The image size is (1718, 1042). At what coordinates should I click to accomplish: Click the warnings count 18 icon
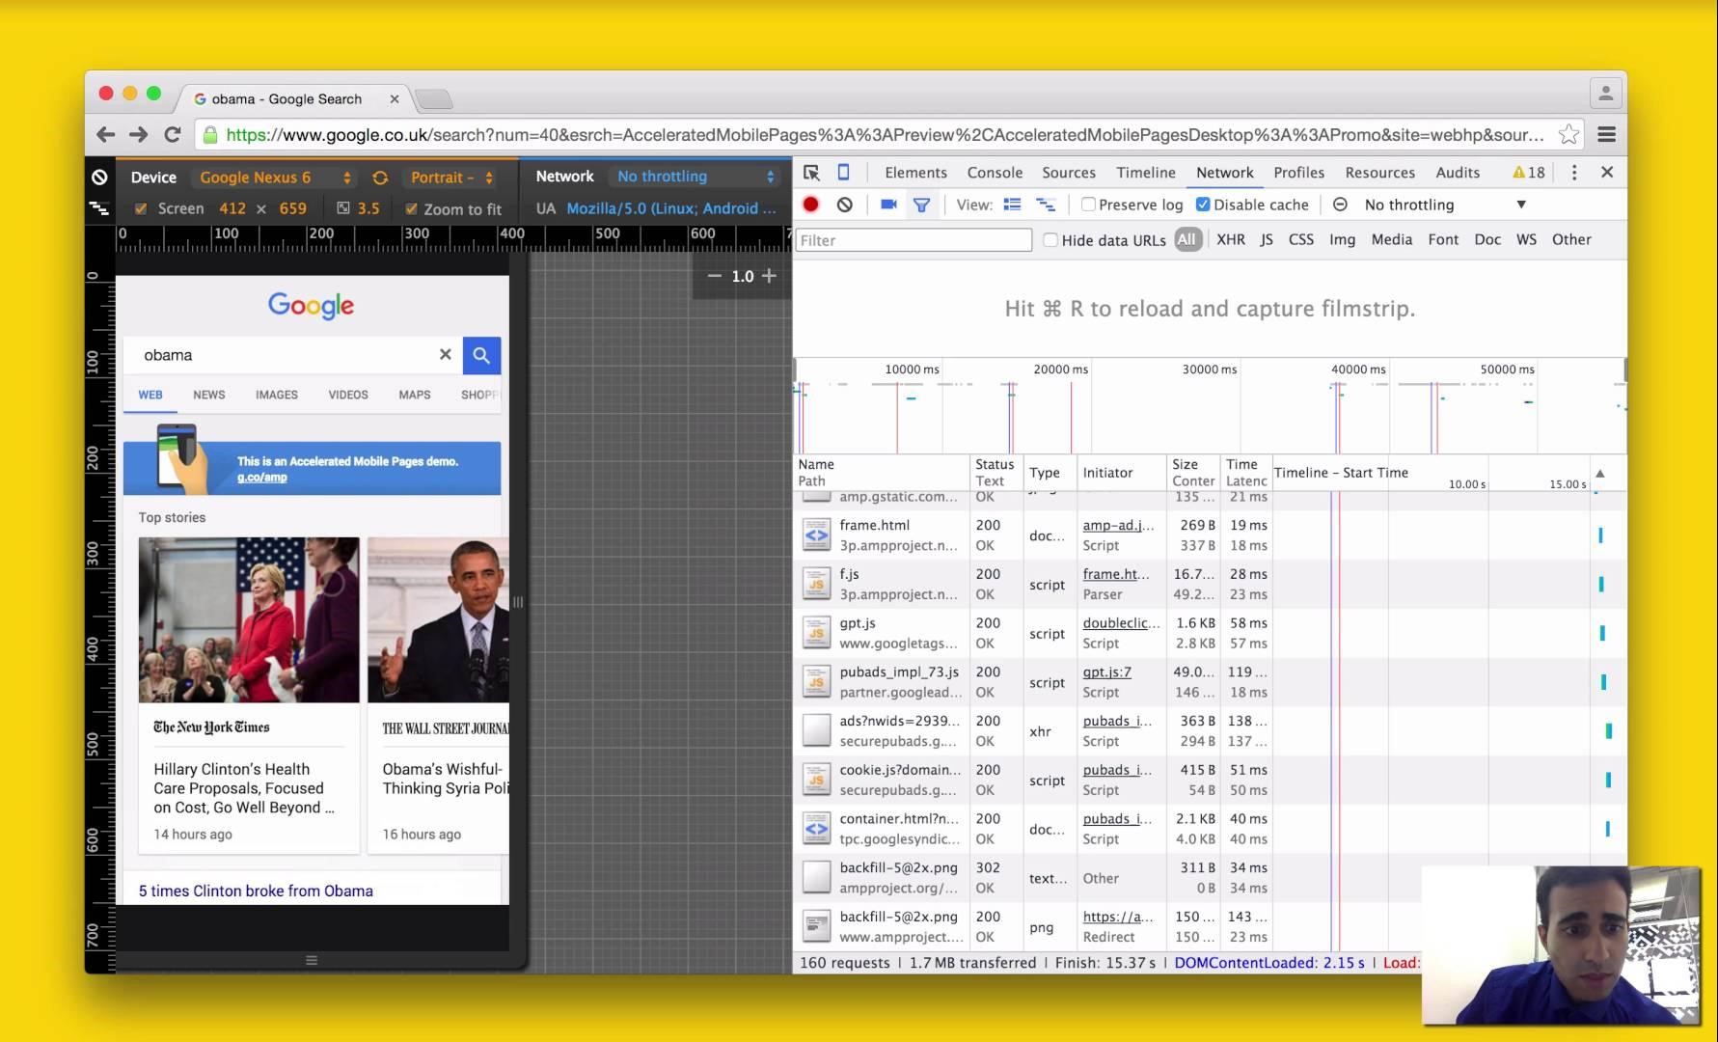click(x=1529, y=173)
